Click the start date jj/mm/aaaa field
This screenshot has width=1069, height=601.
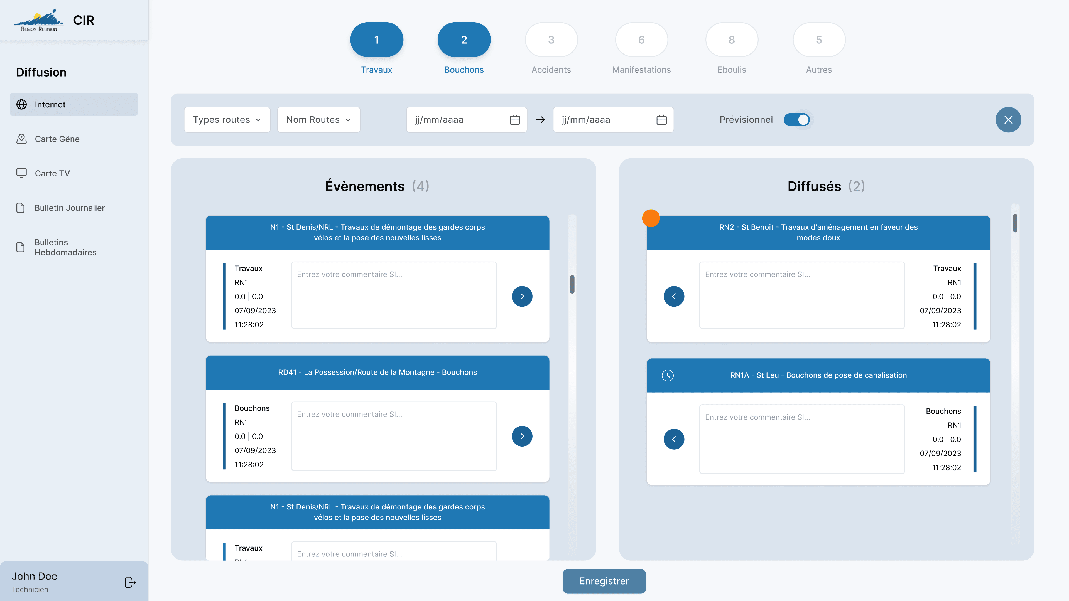(467, 120)
